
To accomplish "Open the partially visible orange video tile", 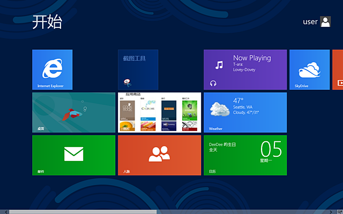I will pyautogui.click(x=338, y=70).
